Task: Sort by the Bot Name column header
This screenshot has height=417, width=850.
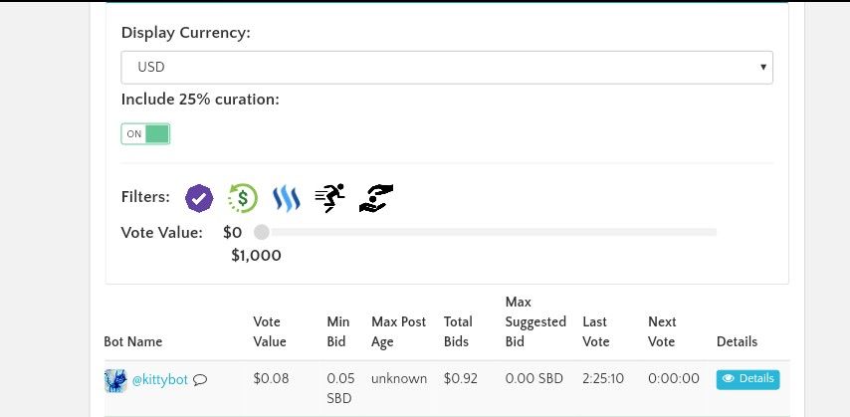Action: pos(132,341)
